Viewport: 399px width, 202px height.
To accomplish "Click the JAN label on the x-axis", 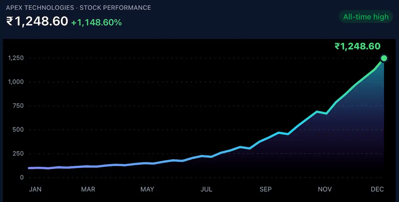I will click(x=35, y=189).
